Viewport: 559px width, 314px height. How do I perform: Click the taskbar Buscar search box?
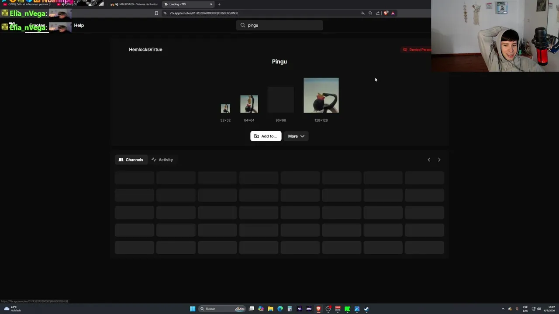(222, 309)
